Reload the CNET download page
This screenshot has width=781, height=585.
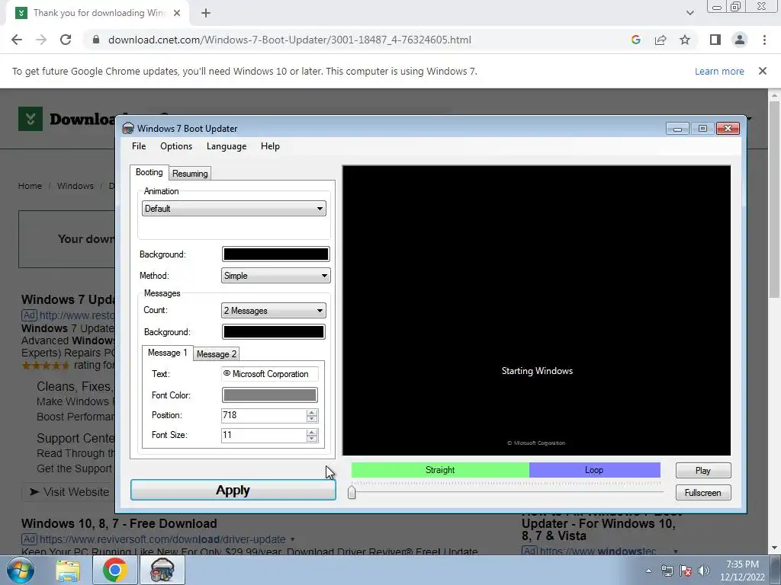(x=66, y=40)
